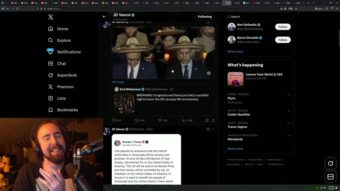Open the floating messages button
Viewport: 340px width, 191px height.
point(330,177)
